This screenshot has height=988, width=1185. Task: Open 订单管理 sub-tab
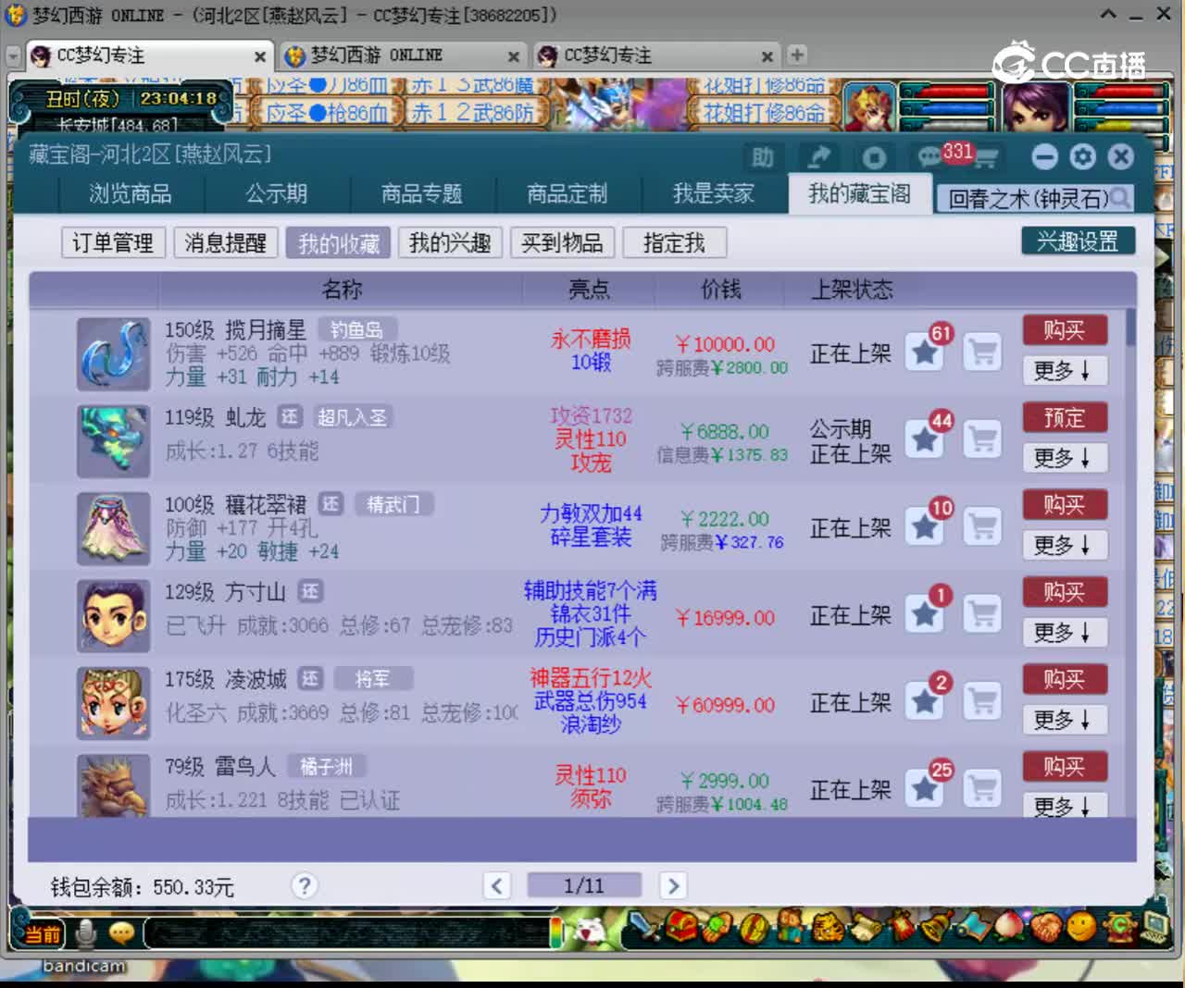click(x=113, y=243)
